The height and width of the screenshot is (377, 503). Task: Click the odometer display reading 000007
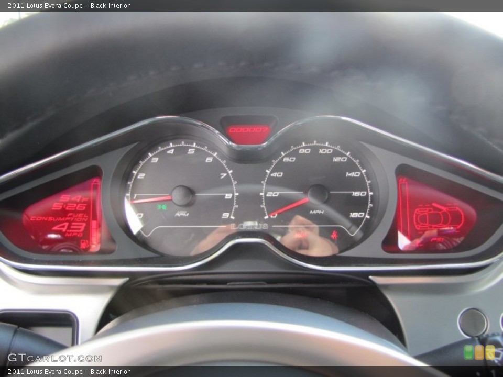pos(248,130)
